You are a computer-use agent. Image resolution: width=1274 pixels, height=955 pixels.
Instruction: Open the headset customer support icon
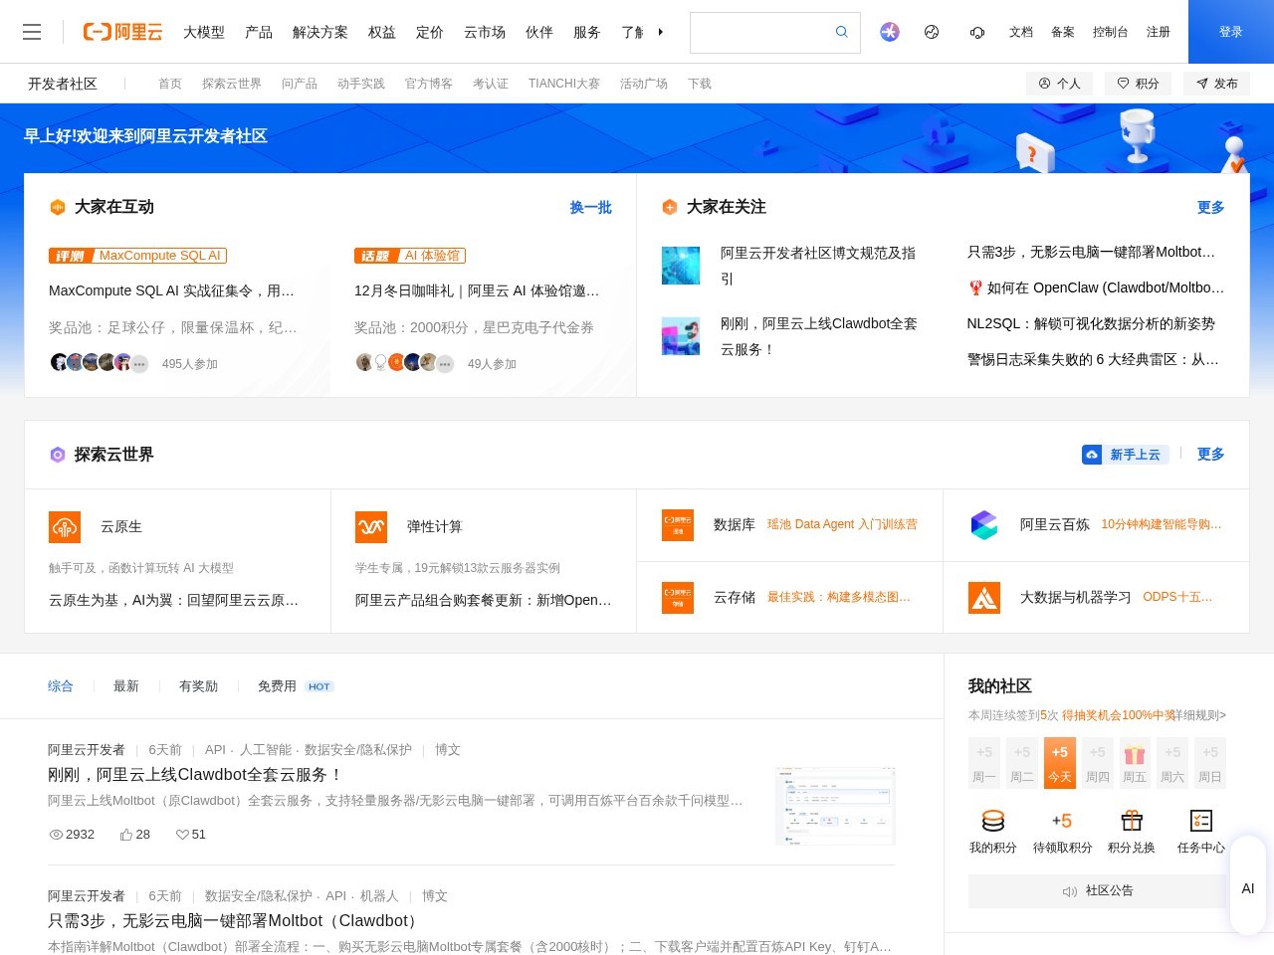976,32
